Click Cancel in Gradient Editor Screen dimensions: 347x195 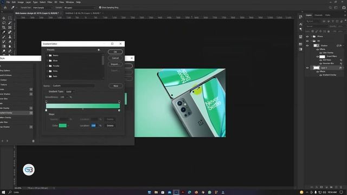tap(115, 58)
